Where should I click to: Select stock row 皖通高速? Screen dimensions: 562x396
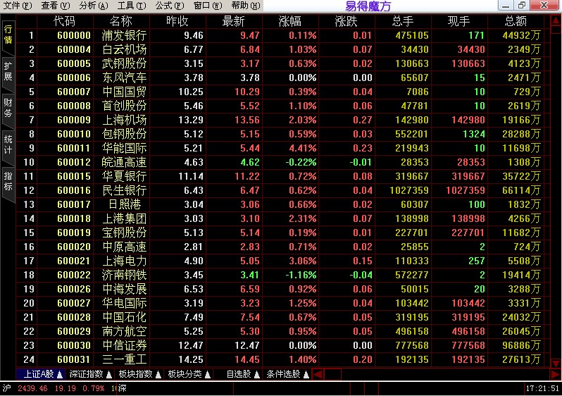(282, 162)
